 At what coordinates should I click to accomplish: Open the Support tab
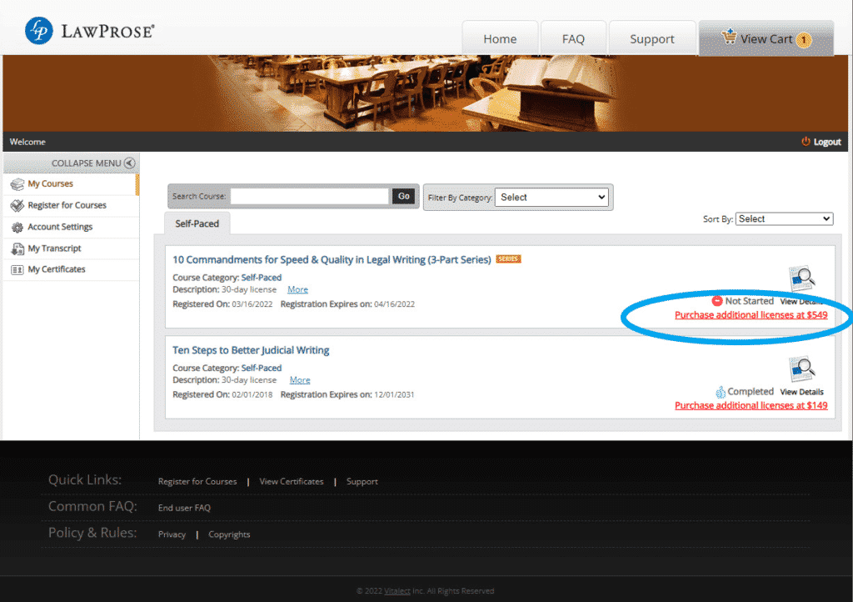652,38
